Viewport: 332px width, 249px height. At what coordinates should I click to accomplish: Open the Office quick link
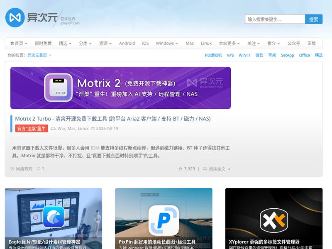304,55
